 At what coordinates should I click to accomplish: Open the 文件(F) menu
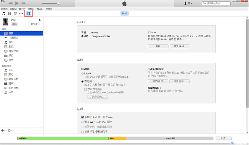[4, 9]
